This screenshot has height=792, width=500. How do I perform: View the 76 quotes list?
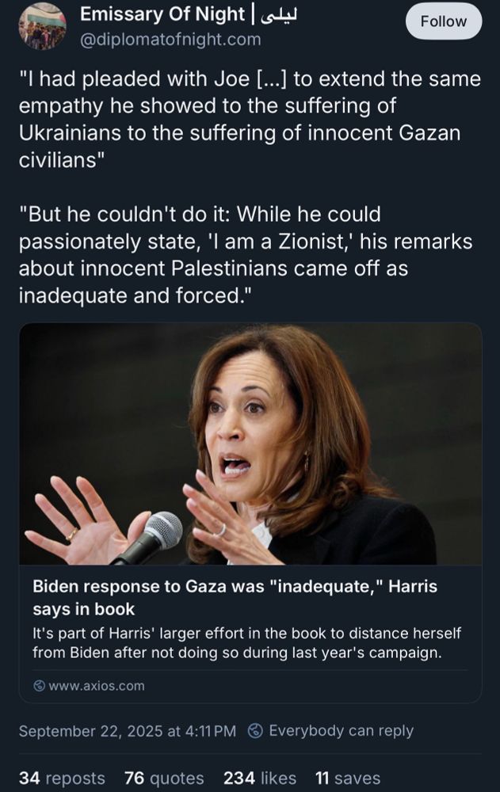tap(164, 778)
